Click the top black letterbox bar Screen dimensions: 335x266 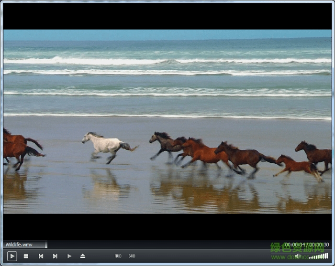coord(167,16)
